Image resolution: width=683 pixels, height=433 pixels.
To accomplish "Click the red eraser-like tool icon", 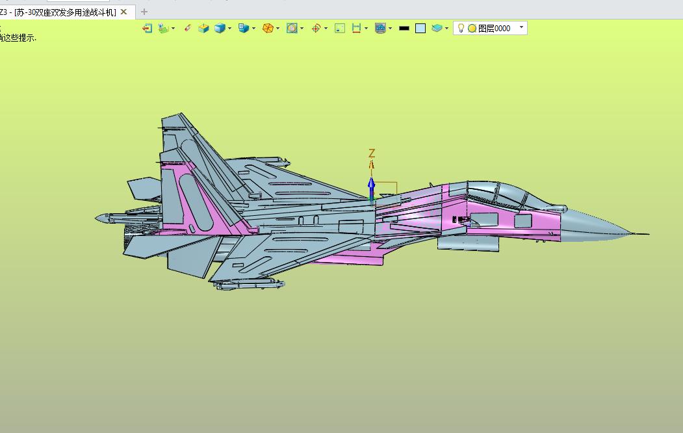I will pyautogui.click(x=188, y=29).
